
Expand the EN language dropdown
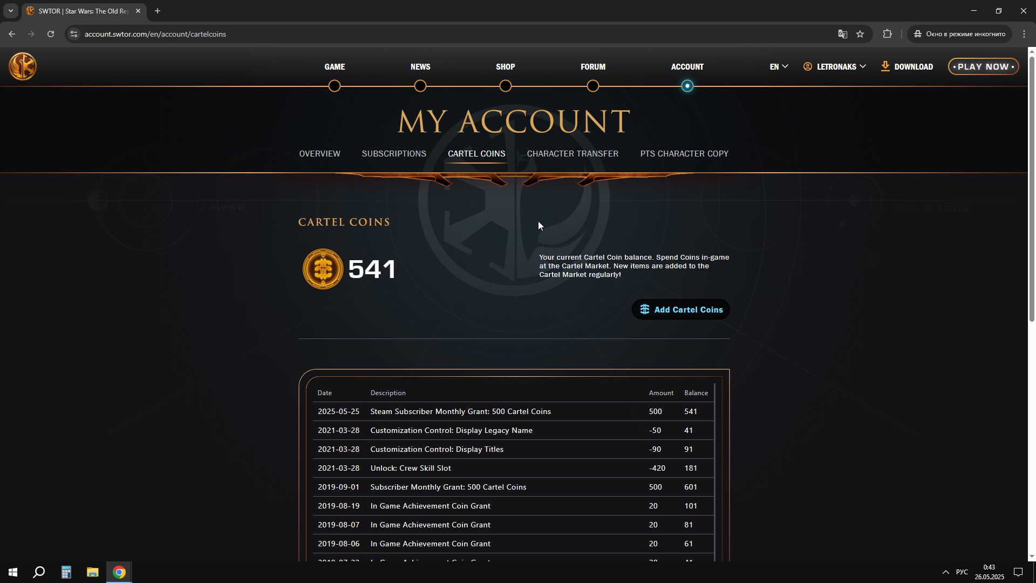[779, 66]
